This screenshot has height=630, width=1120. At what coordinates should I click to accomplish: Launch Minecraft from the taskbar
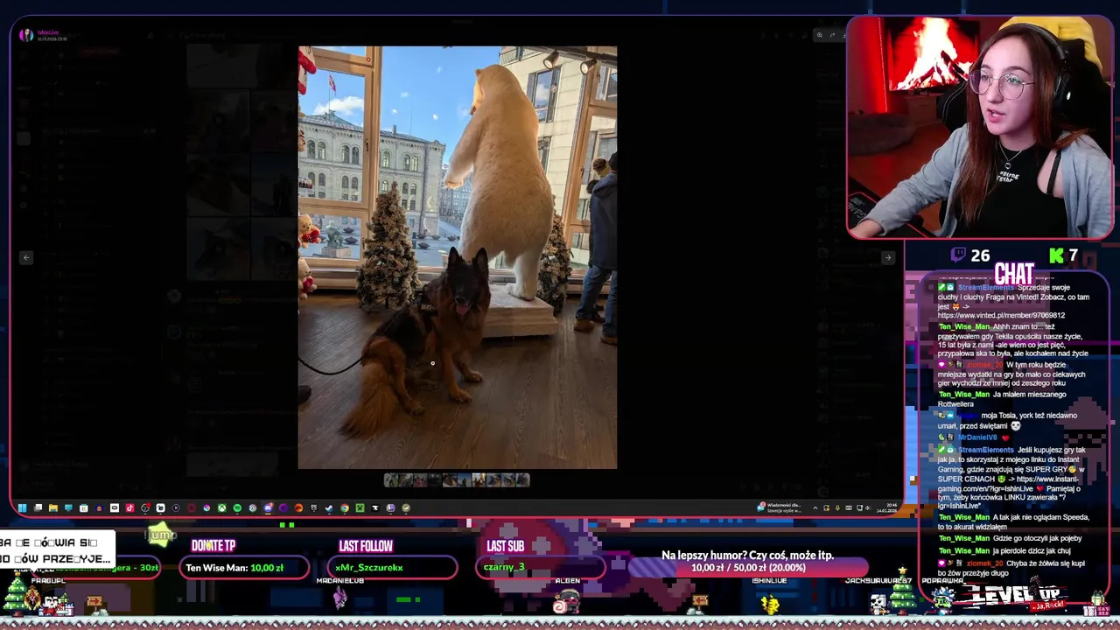click(360, 507)
